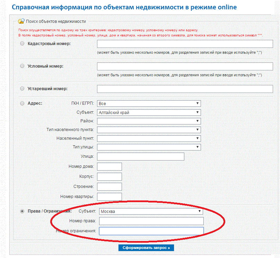Open the Субъект dropdown showing Москва
The width and height of the screenshot is (280, 258).
[151, 212]
